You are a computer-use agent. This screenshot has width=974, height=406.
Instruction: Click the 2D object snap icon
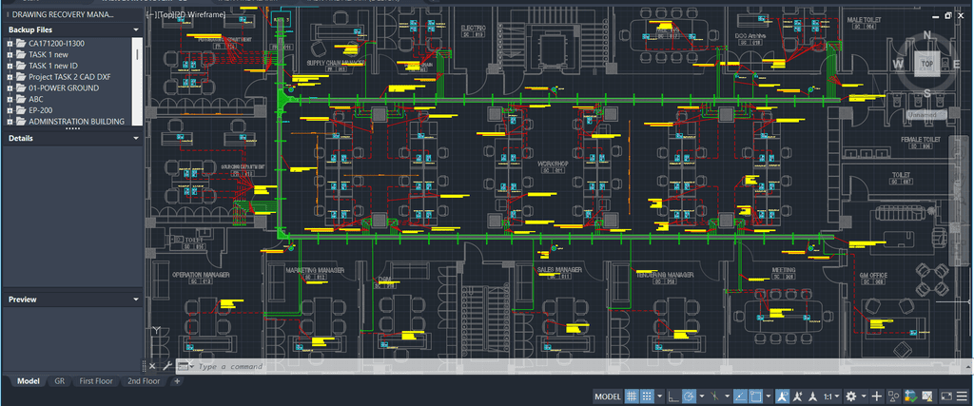pyautogui.click(x=754, y=396)
